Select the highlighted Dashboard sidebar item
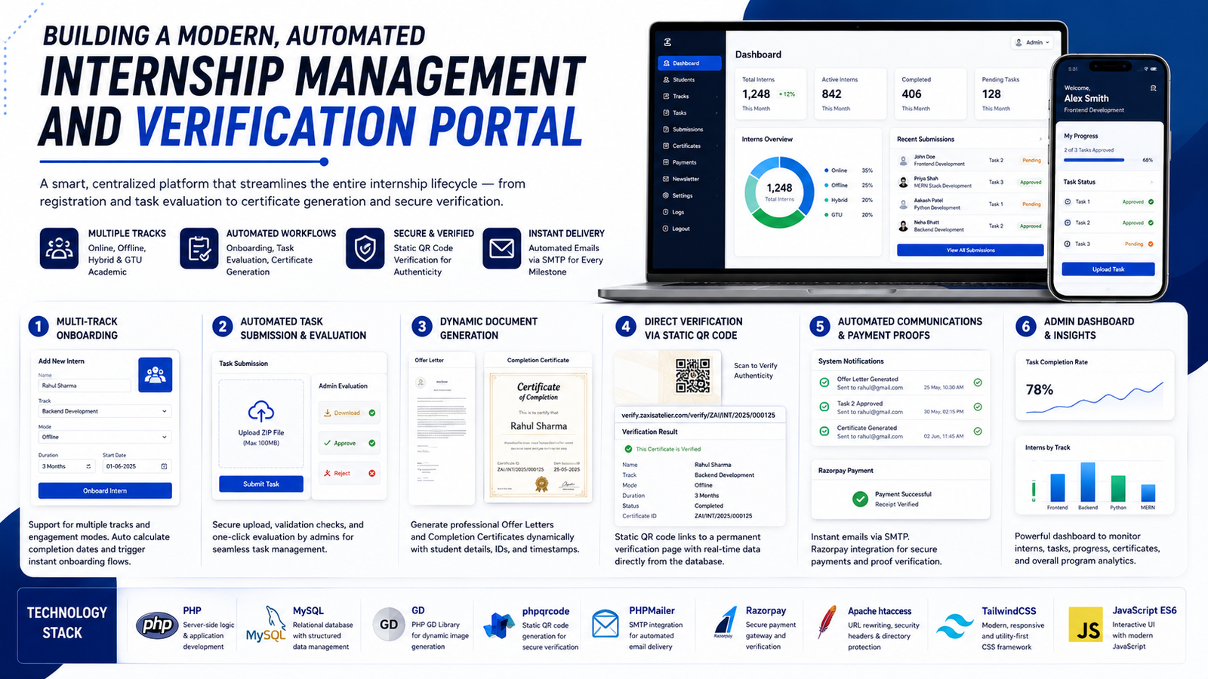The height and width of the screenshot is (679, 1208). coord(689,63)
